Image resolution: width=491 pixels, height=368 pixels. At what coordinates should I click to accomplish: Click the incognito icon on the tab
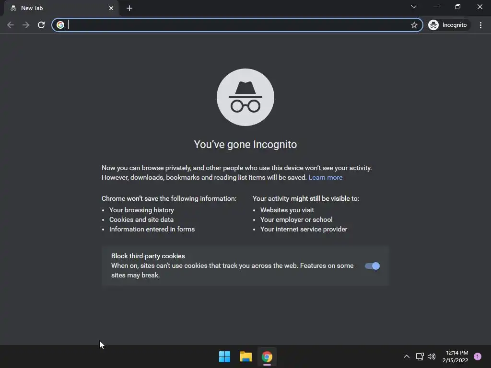[x=13, y=8]
